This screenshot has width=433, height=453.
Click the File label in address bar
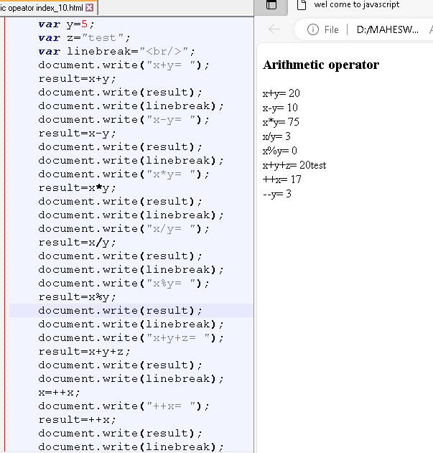click(x=331, y=29)
